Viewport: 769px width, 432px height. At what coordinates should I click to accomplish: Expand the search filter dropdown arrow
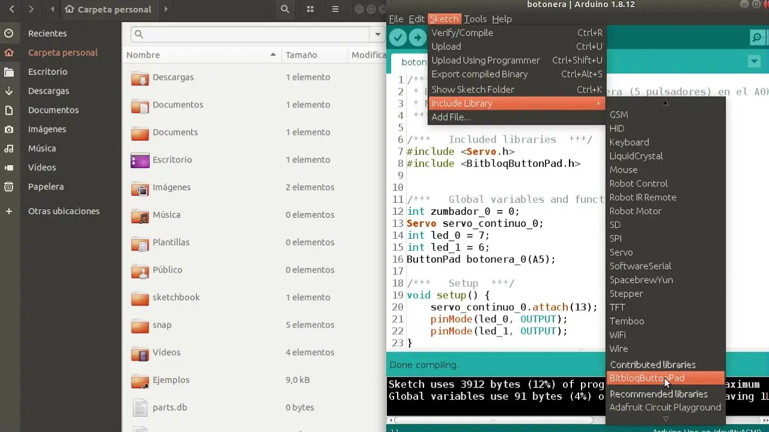point(378,34)
